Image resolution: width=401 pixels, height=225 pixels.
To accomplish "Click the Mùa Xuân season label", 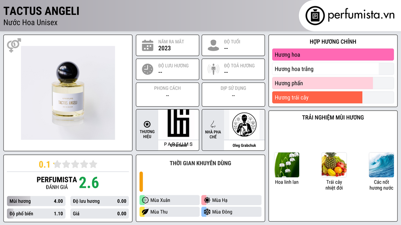I will click(x=160, y=200).
